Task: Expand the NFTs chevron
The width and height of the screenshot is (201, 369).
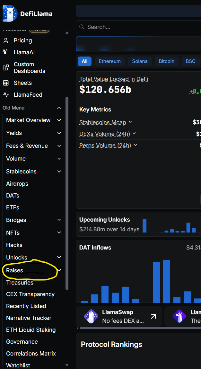Action: [x=59, y=233]
